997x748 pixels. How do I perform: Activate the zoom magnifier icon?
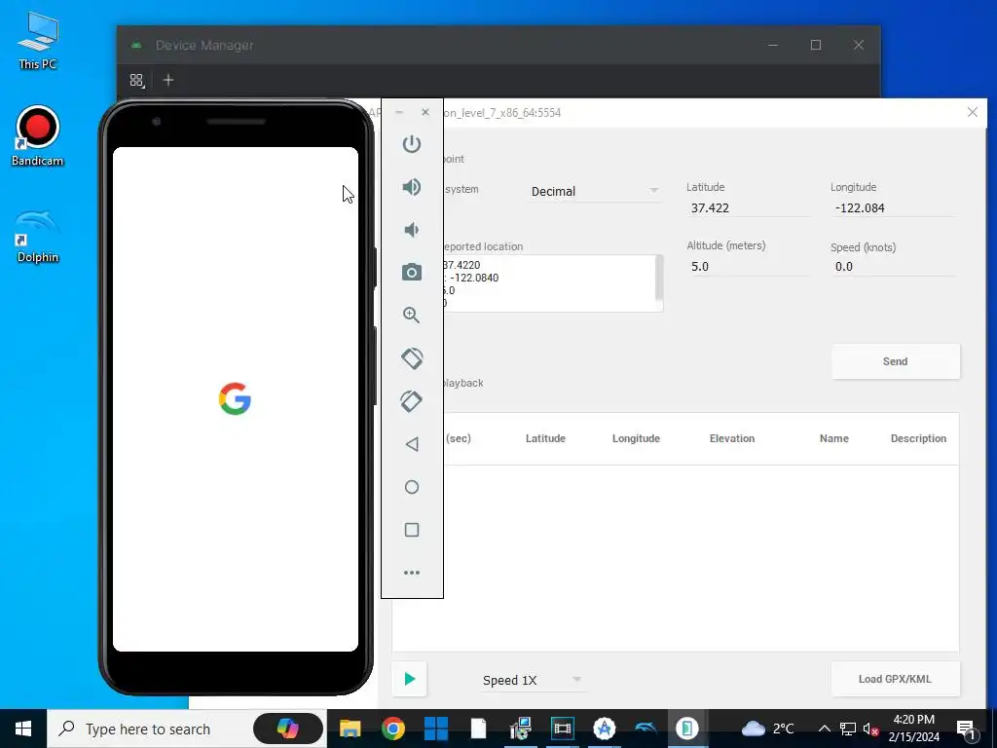412,315
